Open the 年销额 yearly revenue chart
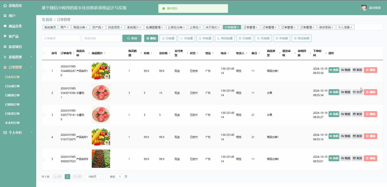 click(282, 38)
